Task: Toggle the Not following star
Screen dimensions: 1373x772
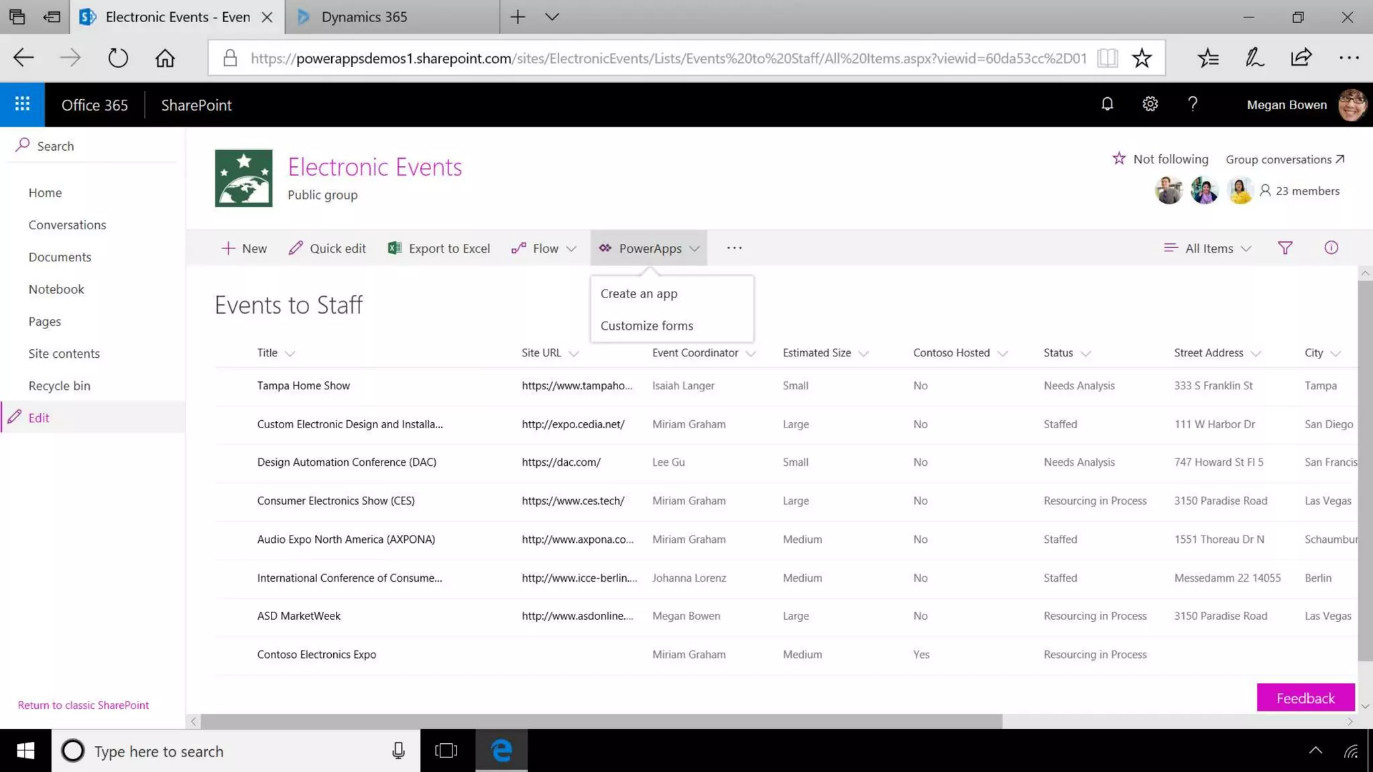Action: pyautogui.click(x=1119, y=159)
